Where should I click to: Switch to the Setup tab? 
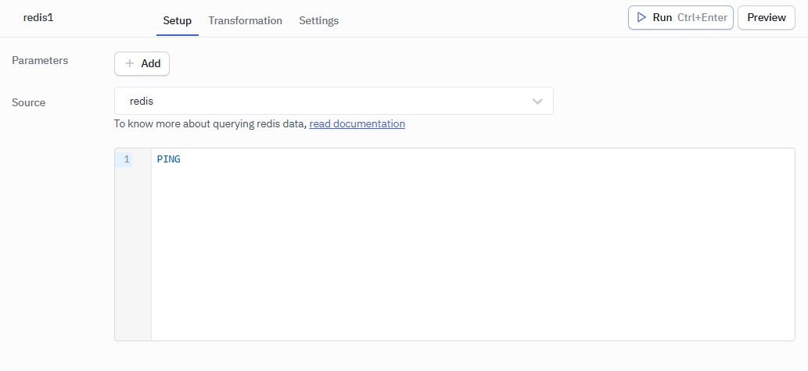[x=177, y=20]
